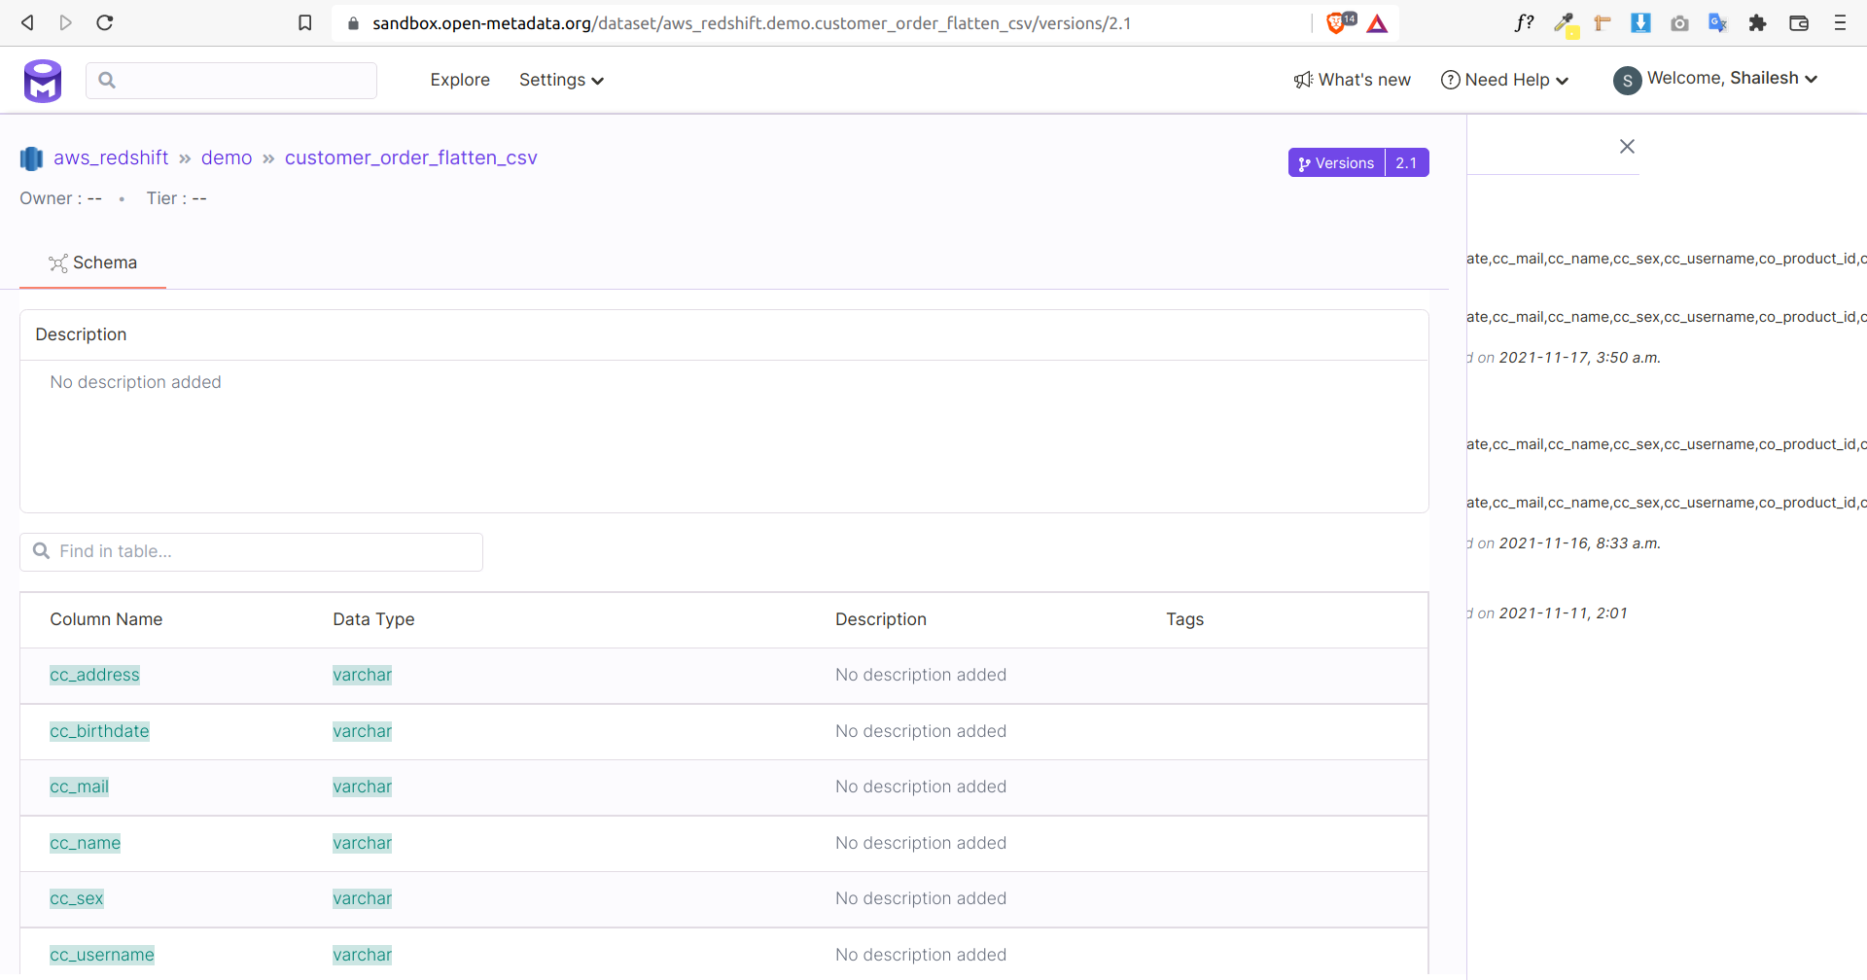The height and width of the screenshot is (980, 1867).
Task: Click the Tags column header
Action: coord(1184,619)
